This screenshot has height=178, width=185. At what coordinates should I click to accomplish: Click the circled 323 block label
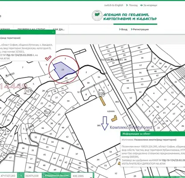[28, 91]
